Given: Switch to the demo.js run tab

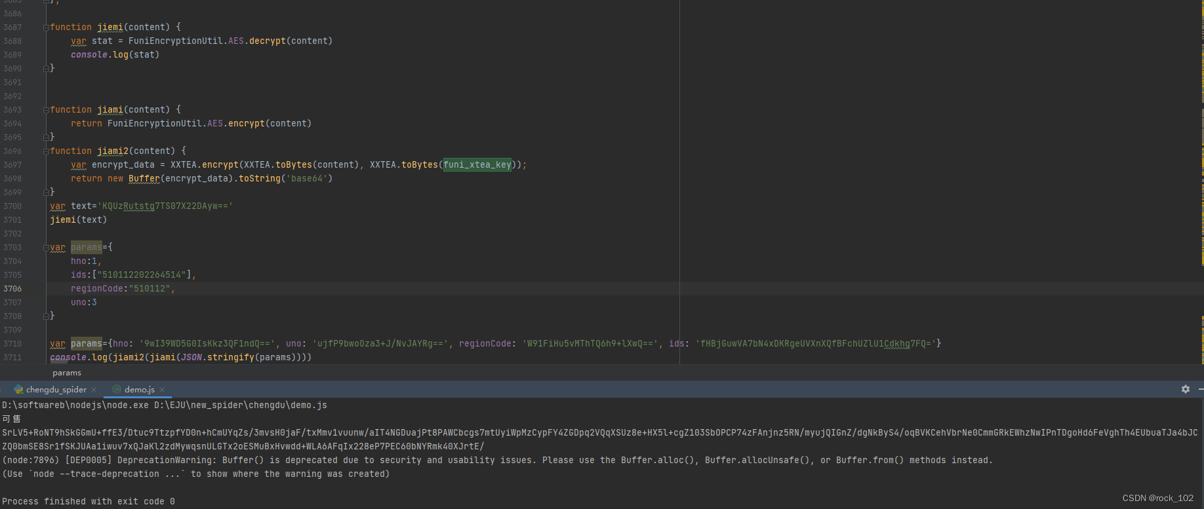Looking at the screenshot, I should coord(139,389).
